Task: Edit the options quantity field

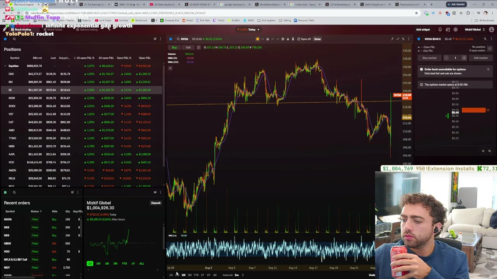Action: coord(455,58)
